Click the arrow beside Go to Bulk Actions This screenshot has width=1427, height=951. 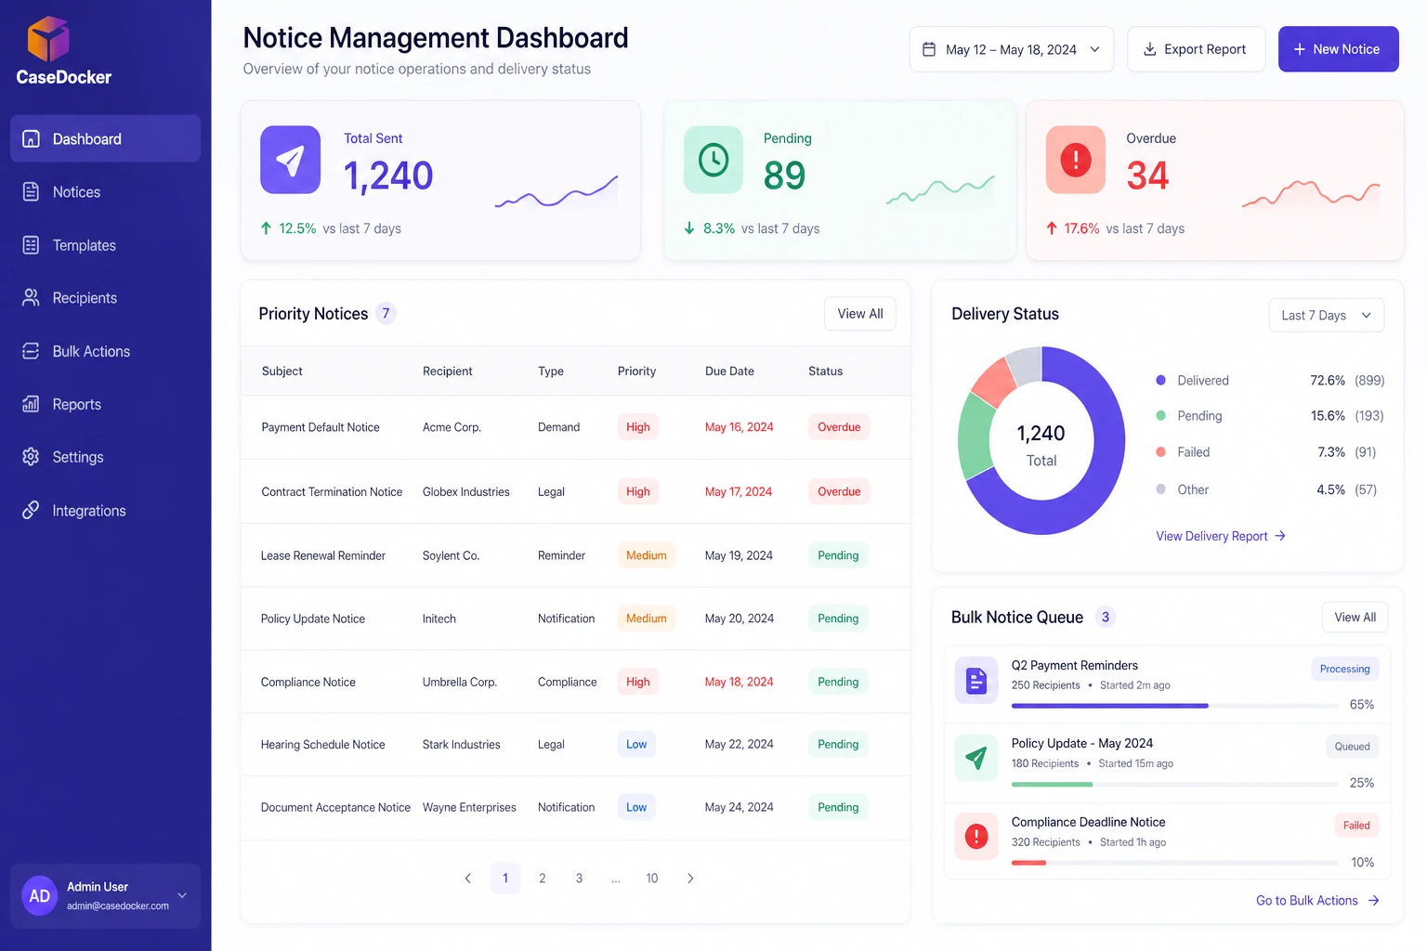tap(1374, 900)
